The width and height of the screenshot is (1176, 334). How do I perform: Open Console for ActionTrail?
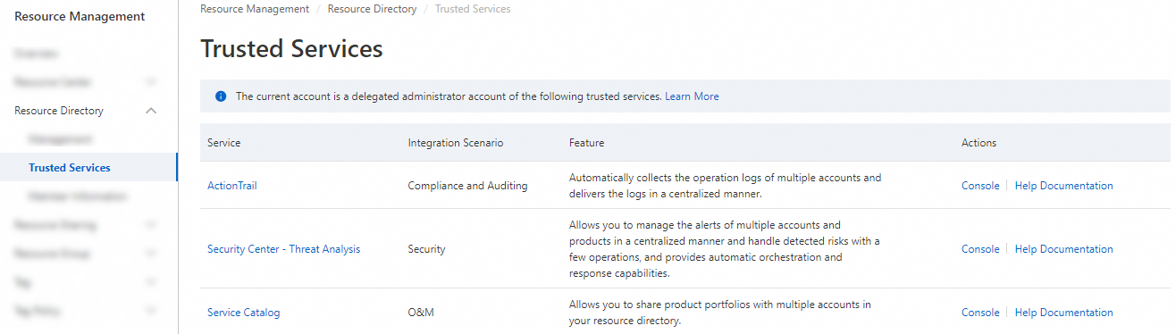980,186
